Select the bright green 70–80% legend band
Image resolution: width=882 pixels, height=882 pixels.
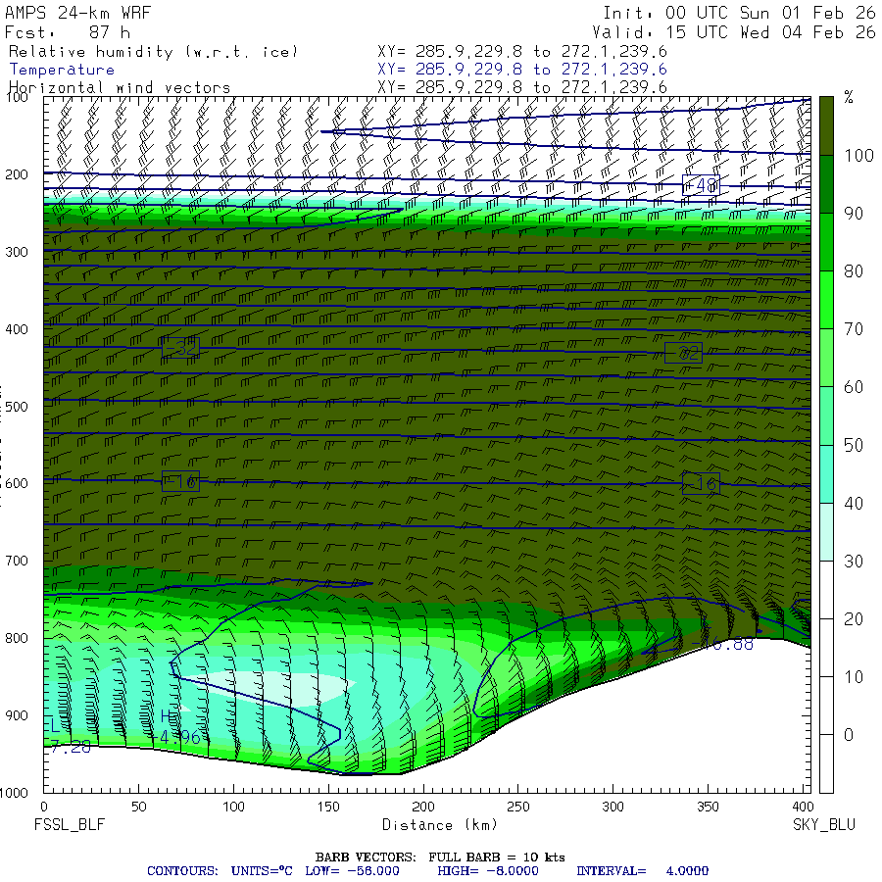pyautogui.click(x=826, y=300)
